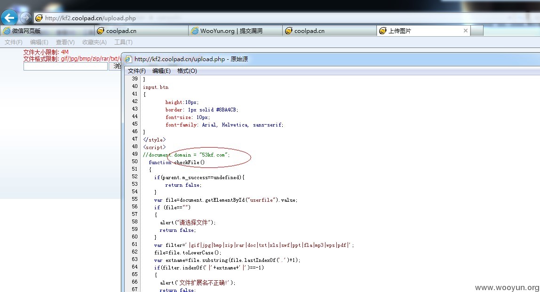The height and width of the screenshot is (292, 540).
Task: Close the 上传图片 tab
Action: point(466,31)
